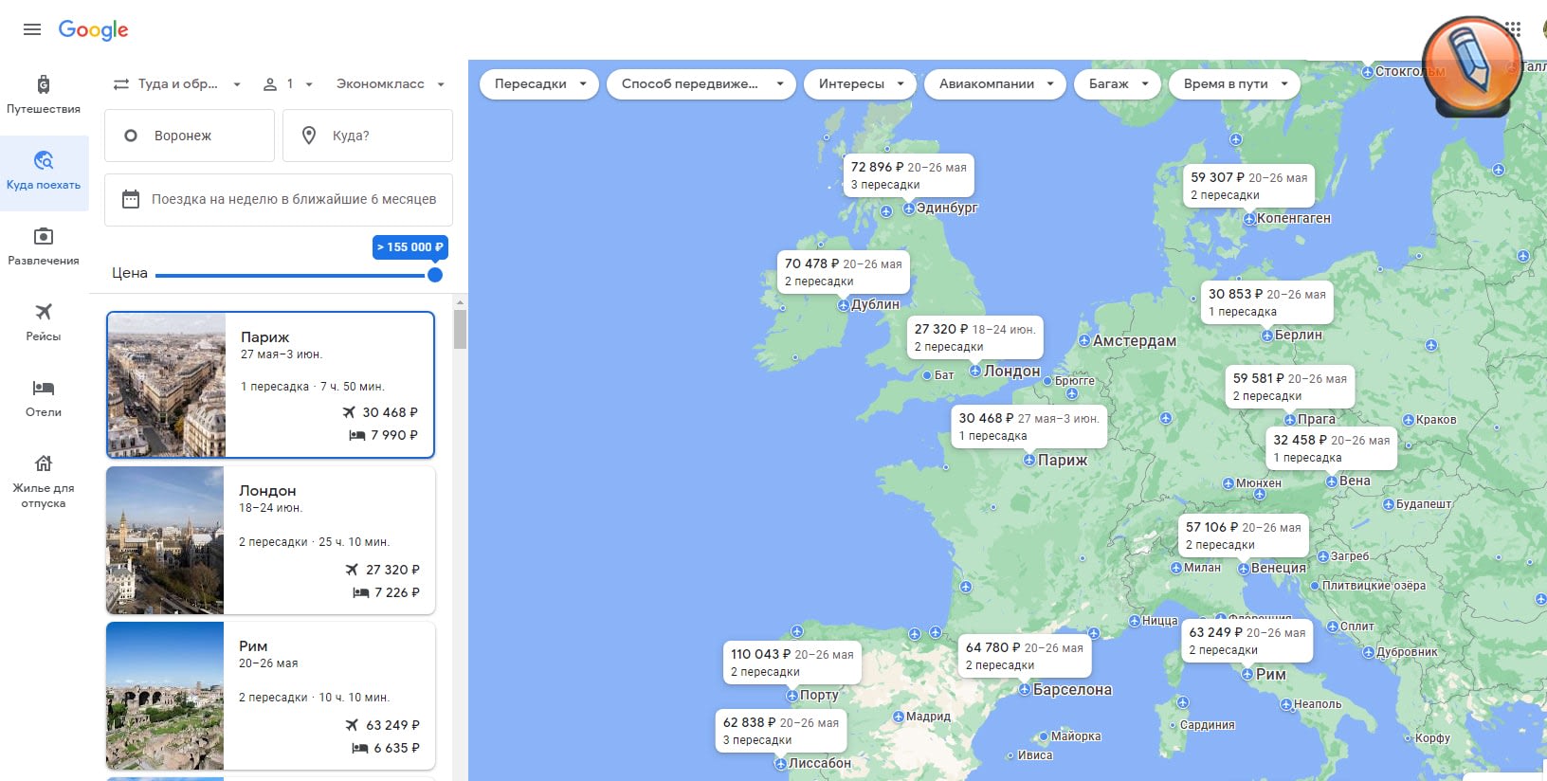Click the results list scrollbar
The image size is (1547, 781).
click(x=460, y=329)
